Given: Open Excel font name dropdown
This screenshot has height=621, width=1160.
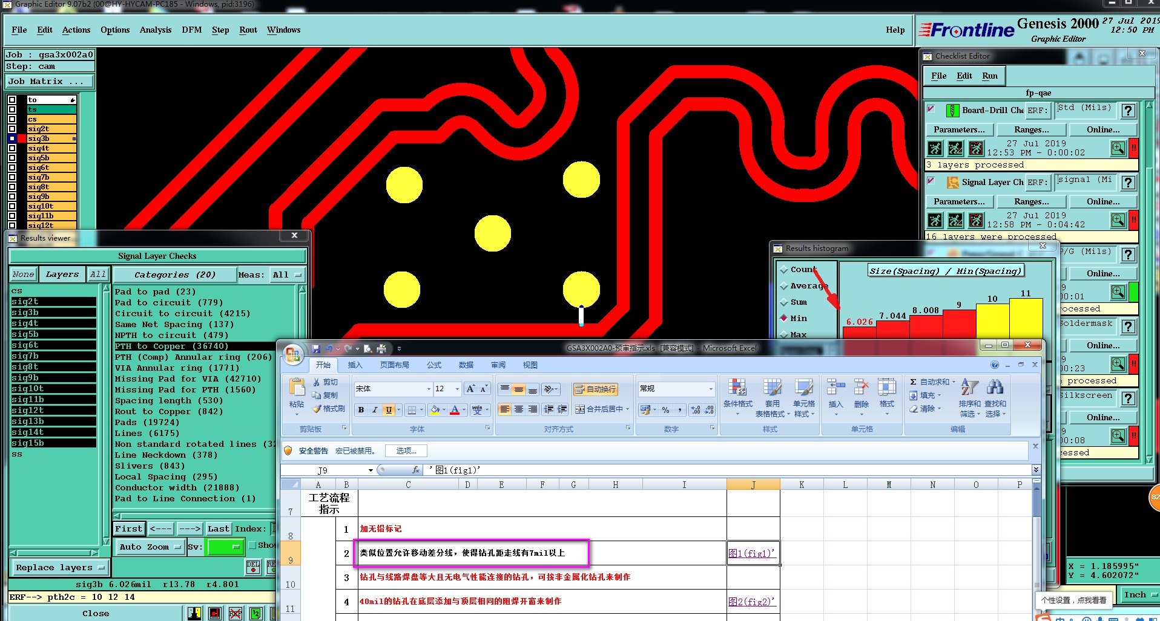Looking at the screenshot, I should point(429,389).
